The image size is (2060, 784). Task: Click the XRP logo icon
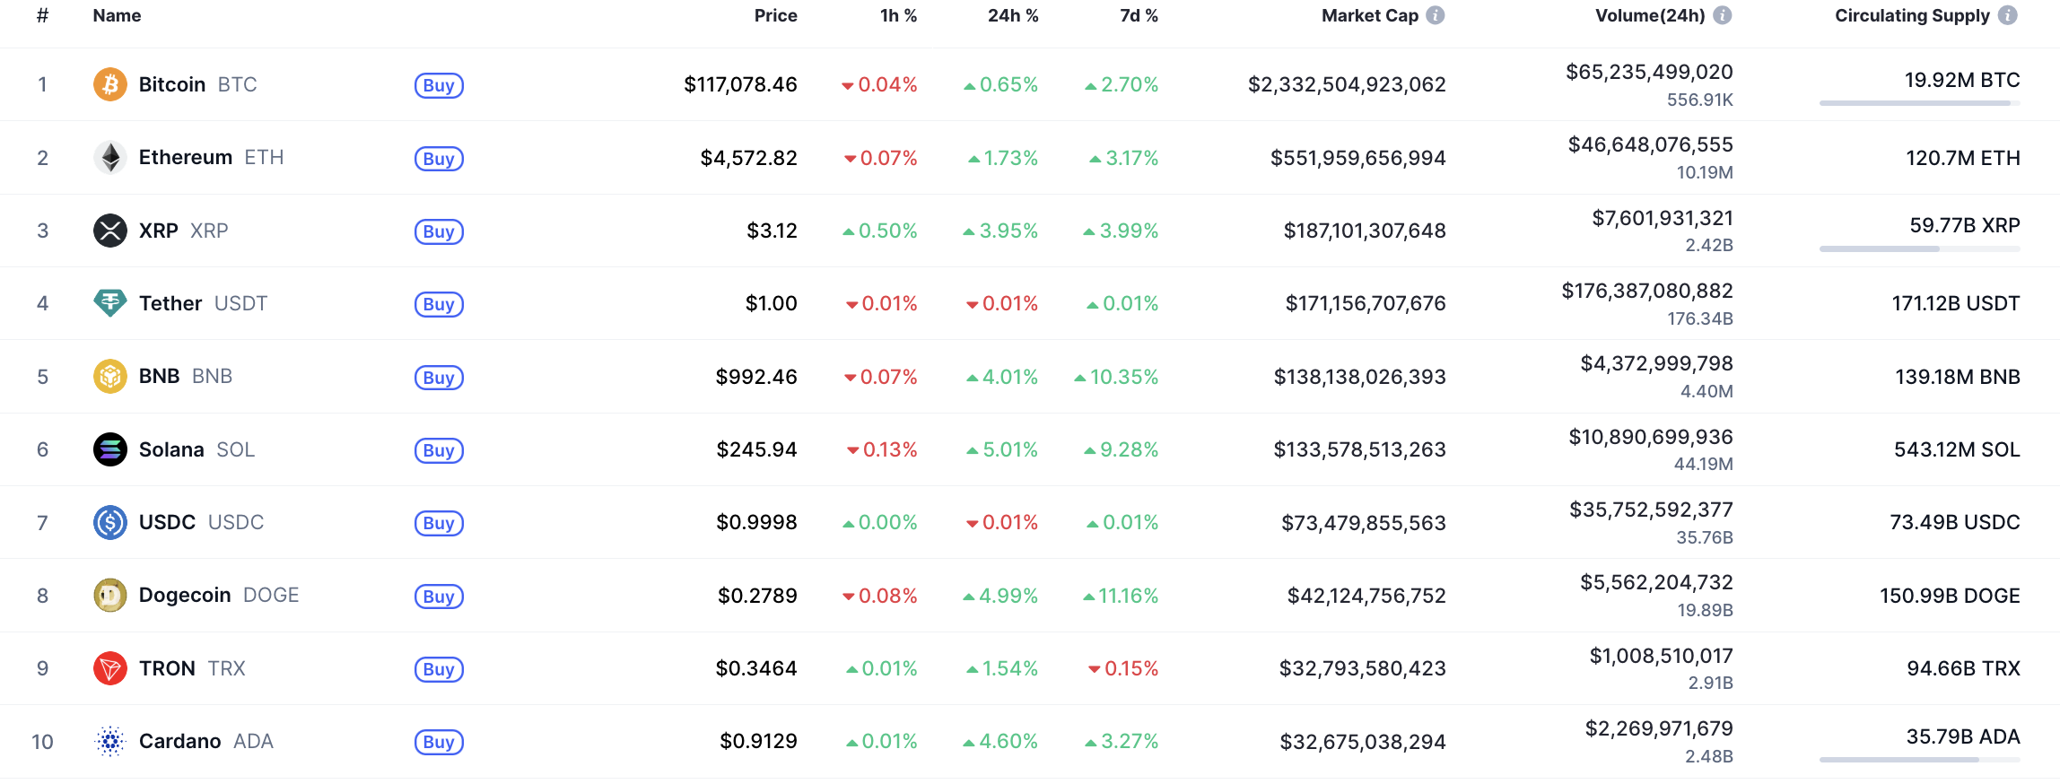(x=109, y=231)
